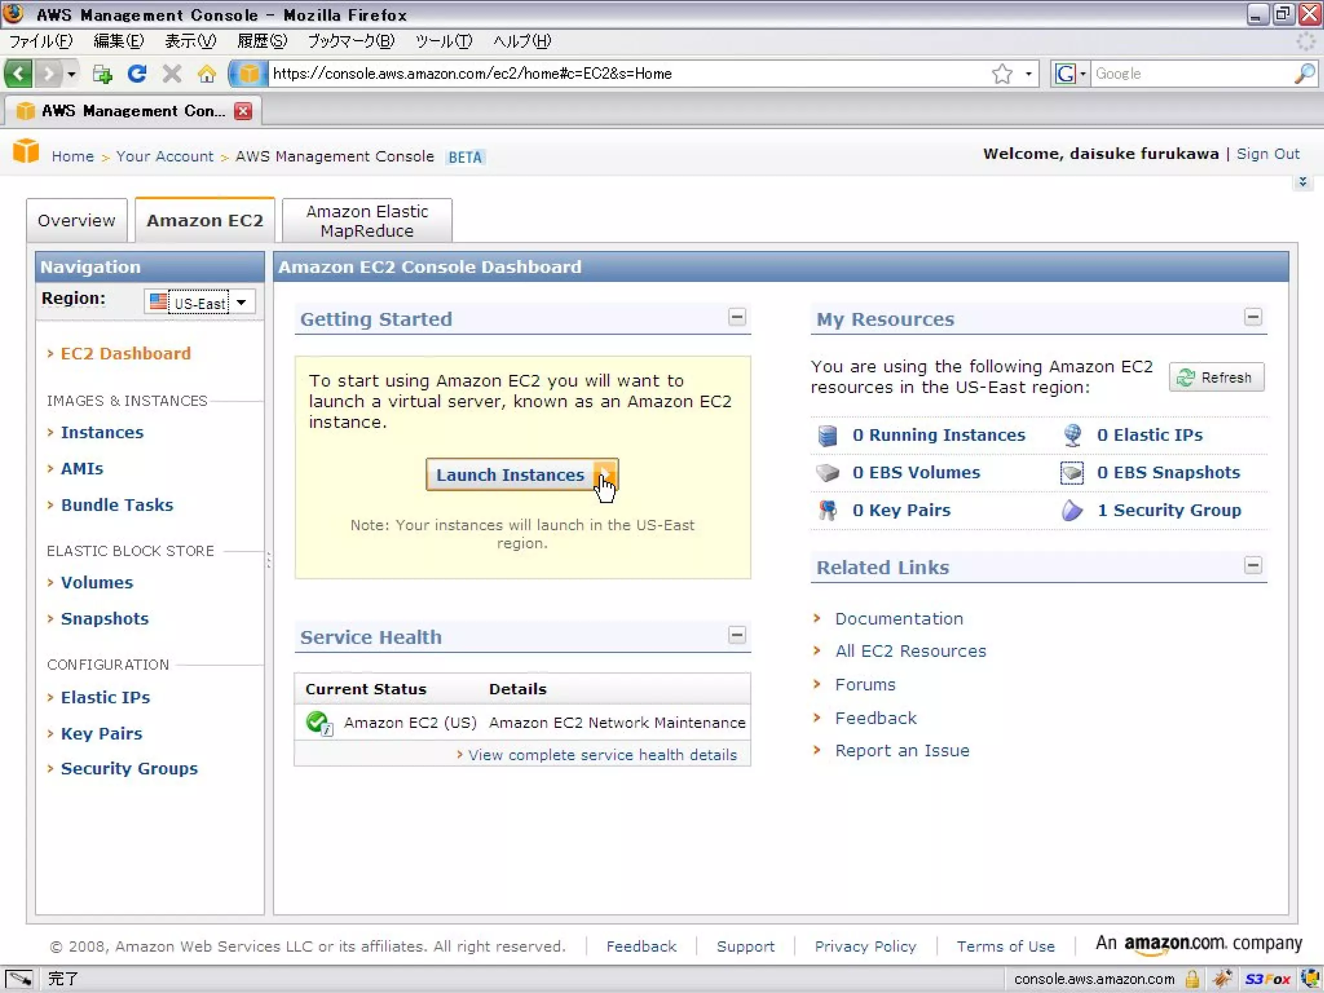Open the 履歴(S) menu
This screenshot has height=993, width=1324.
(262, 41)
